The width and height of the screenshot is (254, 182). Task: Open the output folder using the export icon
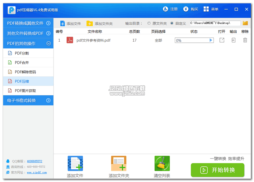(x=233, y=40)
